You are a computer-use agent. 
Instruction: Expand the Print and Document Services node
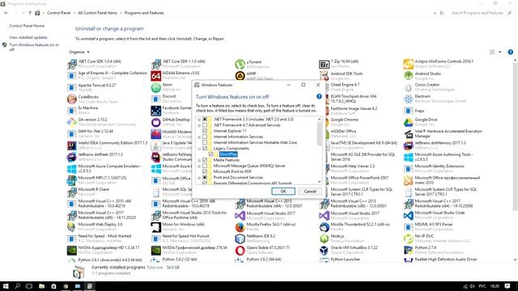(199, 178)
